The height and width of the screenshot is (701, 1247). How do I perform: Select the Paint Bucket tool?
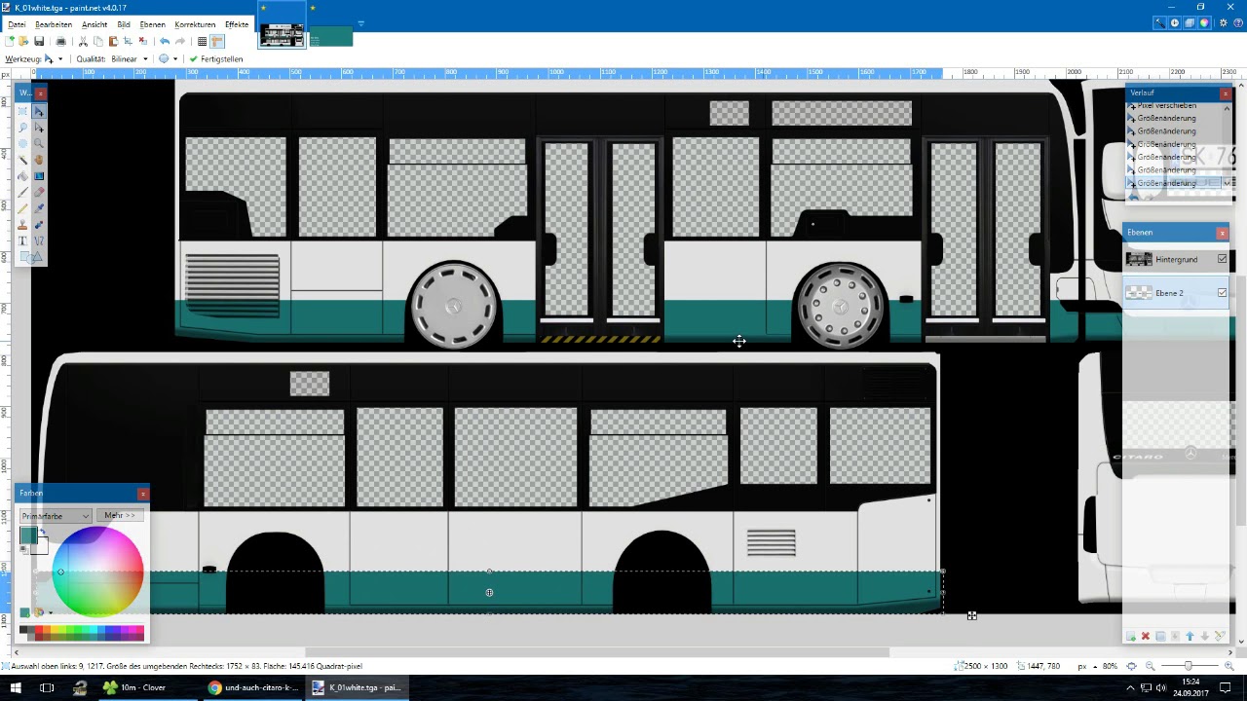coord(23,176)
